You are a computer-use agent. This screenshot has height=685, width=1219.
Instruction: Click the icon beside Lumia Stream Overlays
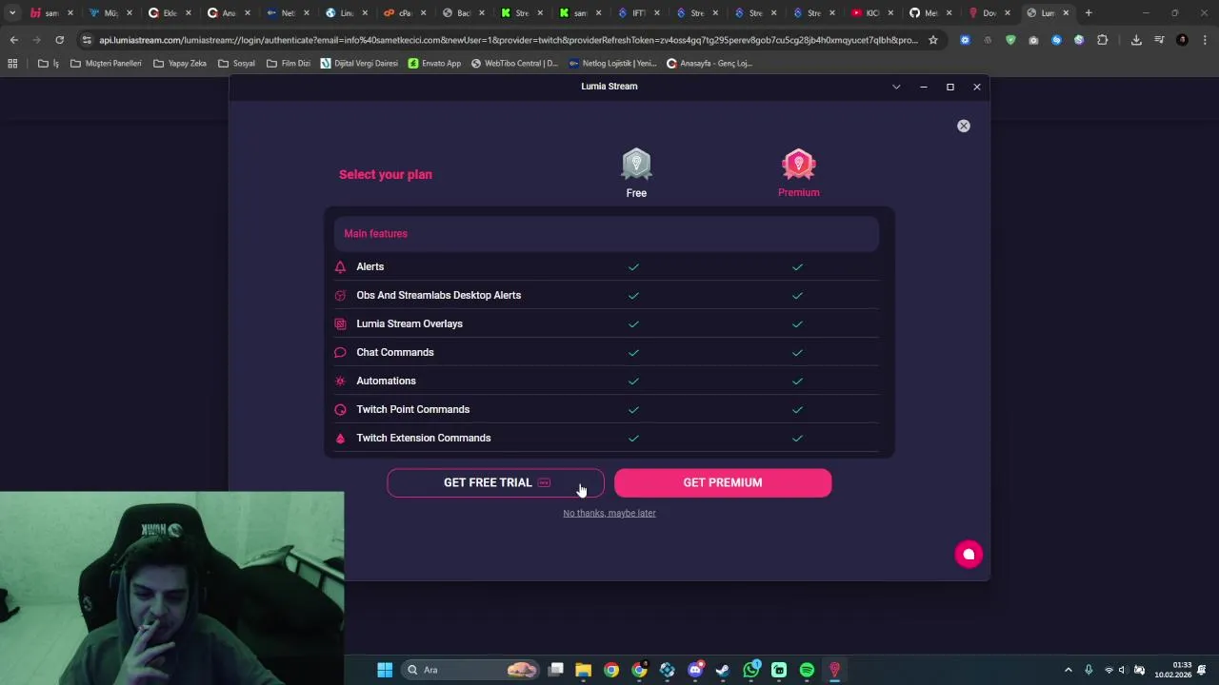(x=340, y=324)
